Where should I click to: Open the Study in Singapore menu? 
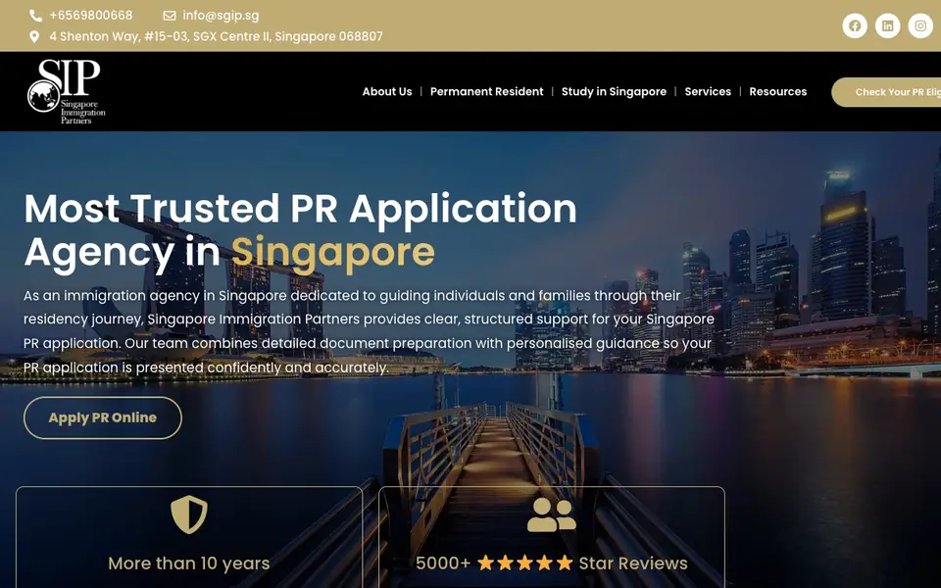click(x=614, y=92)
